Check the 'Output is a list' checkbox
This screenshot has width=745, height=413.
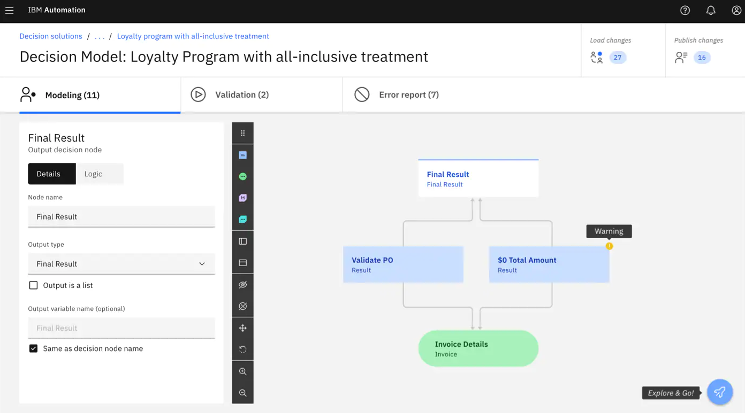click(34, 285)
